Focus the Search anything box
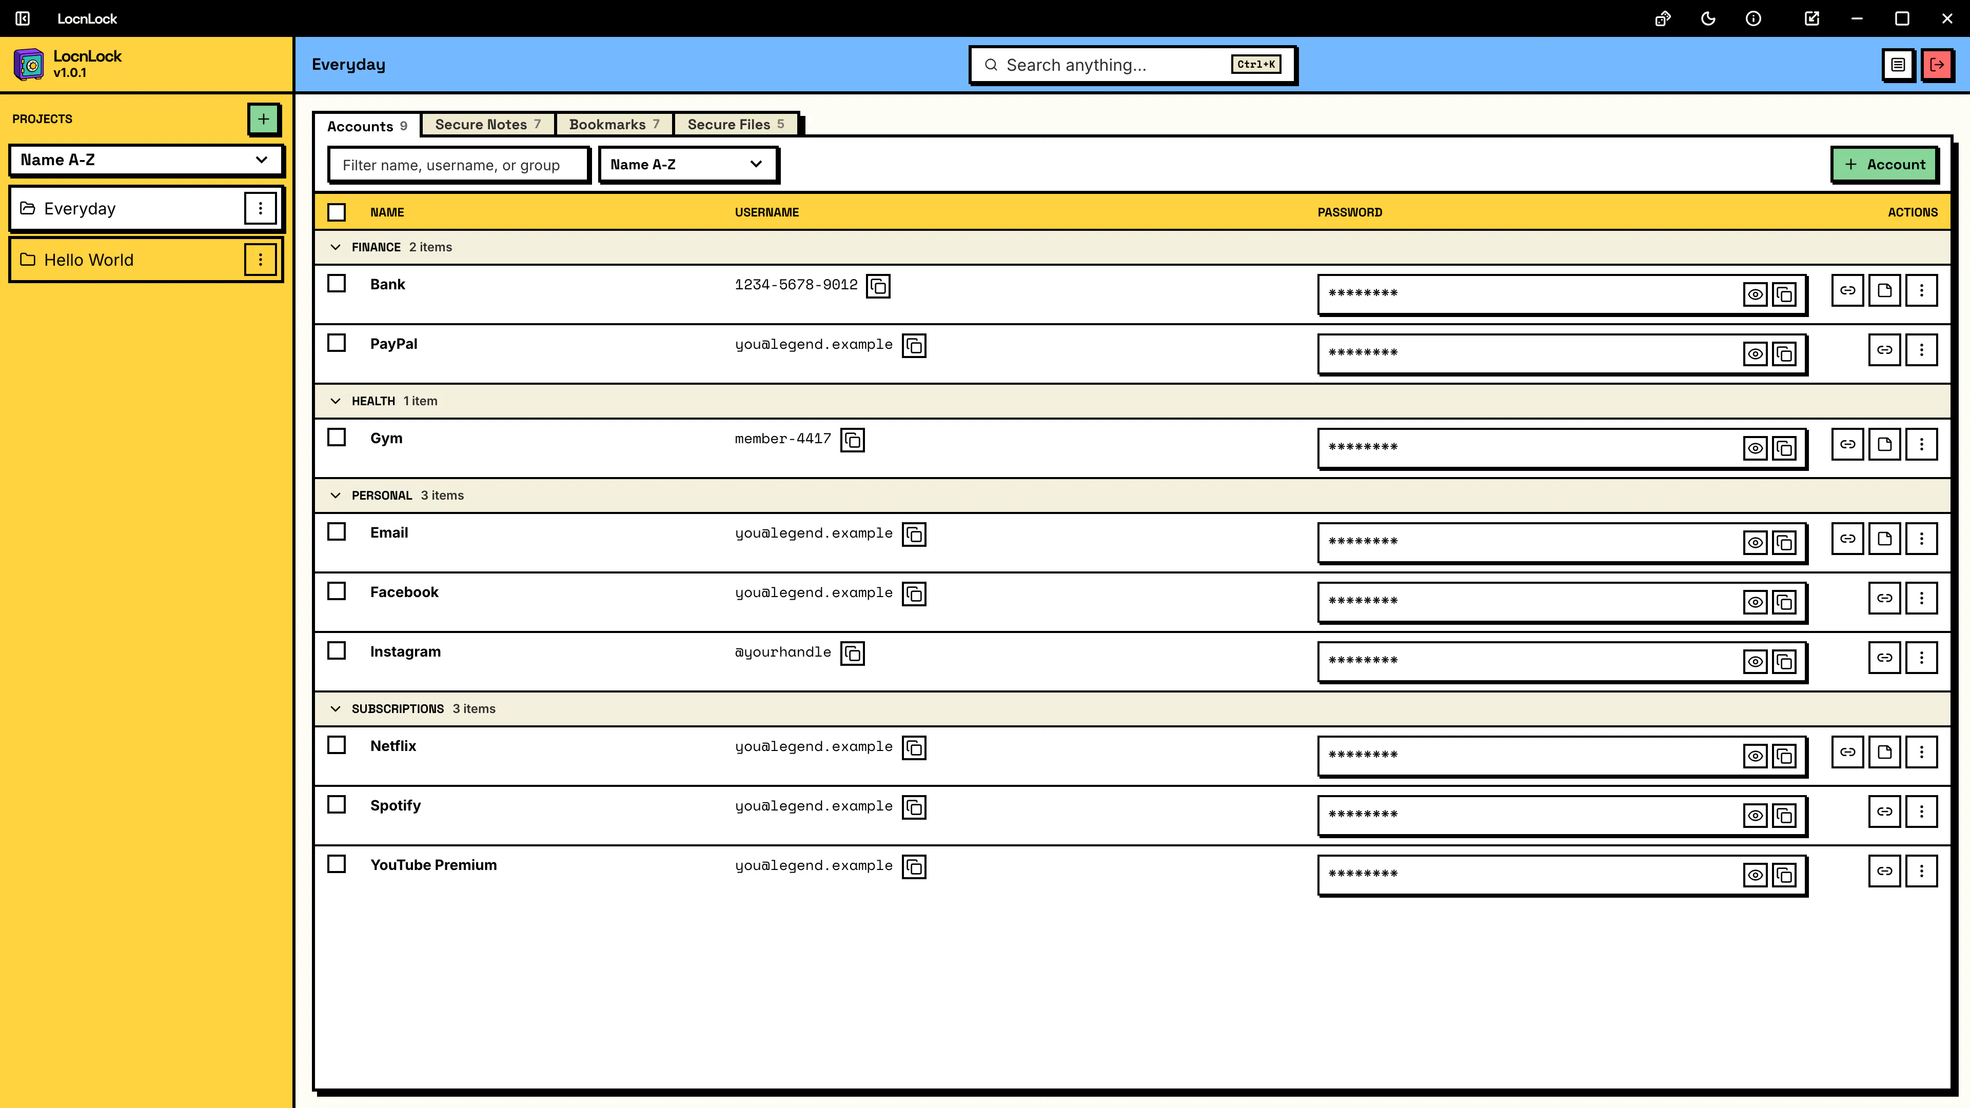 coord(1133,65)
